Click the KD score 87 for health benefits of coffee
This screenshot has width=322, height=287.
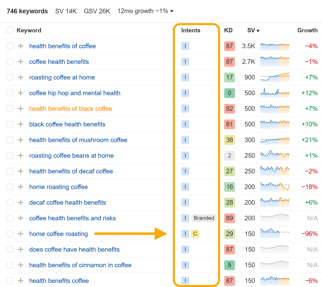click(229, 46)
